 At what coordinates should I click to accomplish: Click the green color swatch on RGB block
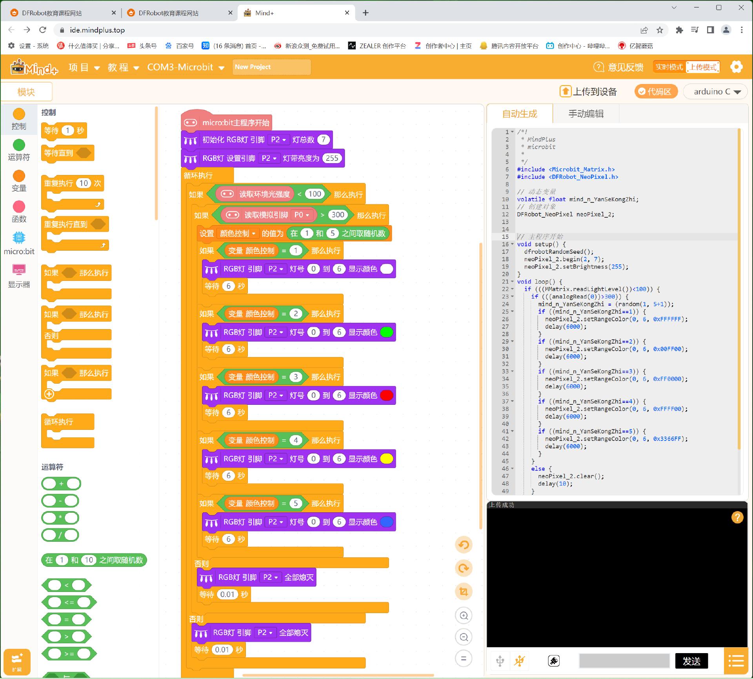[386, 332]
